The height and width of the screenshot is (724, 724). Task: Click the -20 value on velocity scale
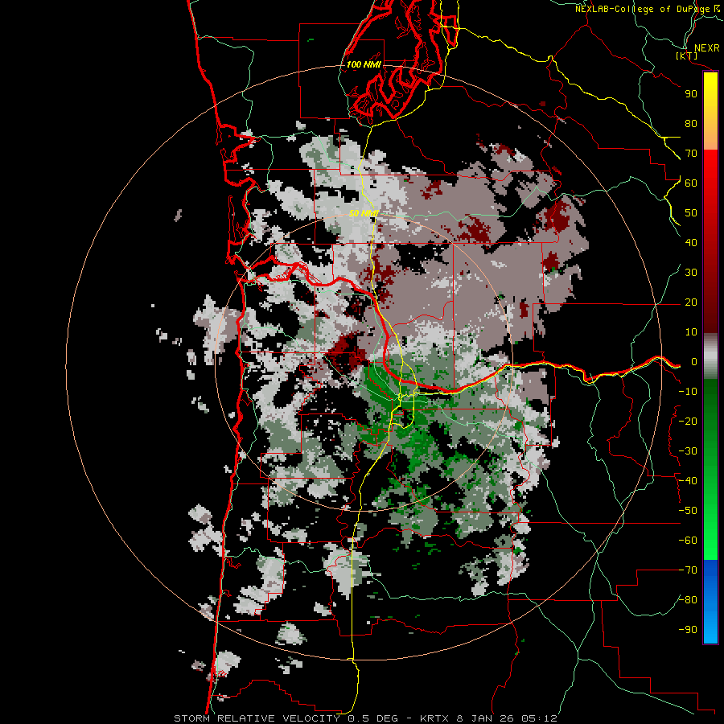click(688, 421)
